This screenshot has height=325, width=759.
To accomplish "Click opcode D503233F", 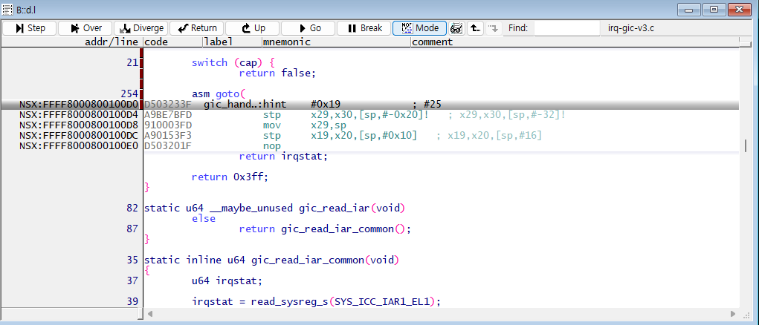I will click(x=167, y=105).
